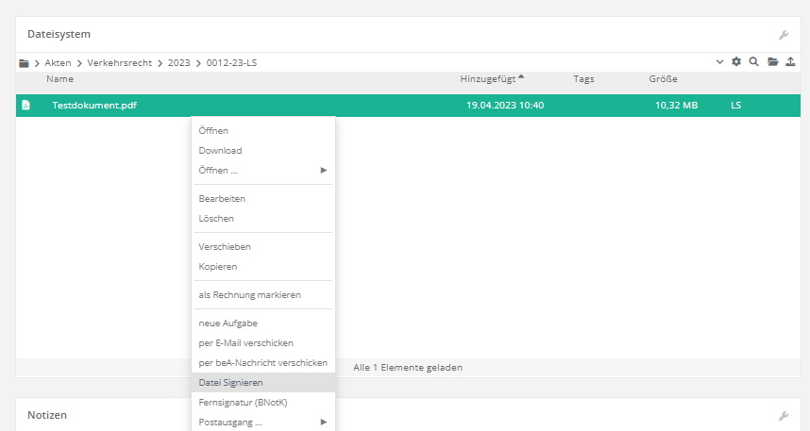Click the Notizen panel wrench icon
Image resolution: width=810 pixels, height=431 pixels.
pyautogui.click(x=783, y=416)
